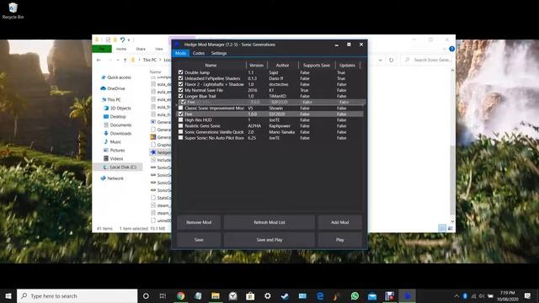539x303 pixels.
Task: Select Local Disk (C:) in Explorer sidebar
Action: (x=120, y=167)
